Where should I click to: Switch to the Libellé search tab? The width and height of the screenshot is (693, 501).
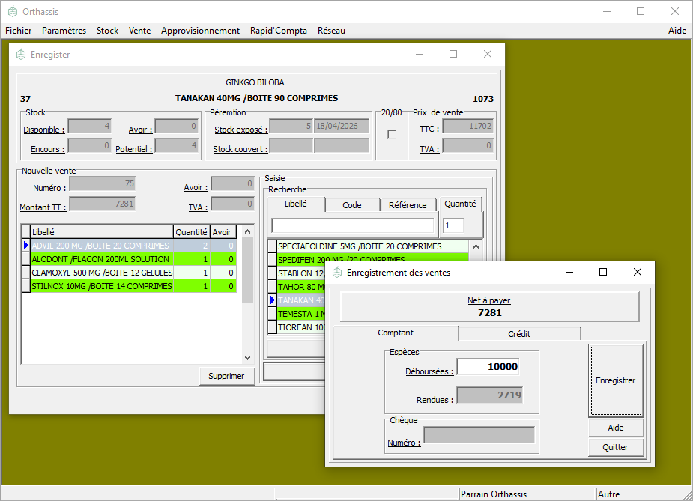point(296,204)
